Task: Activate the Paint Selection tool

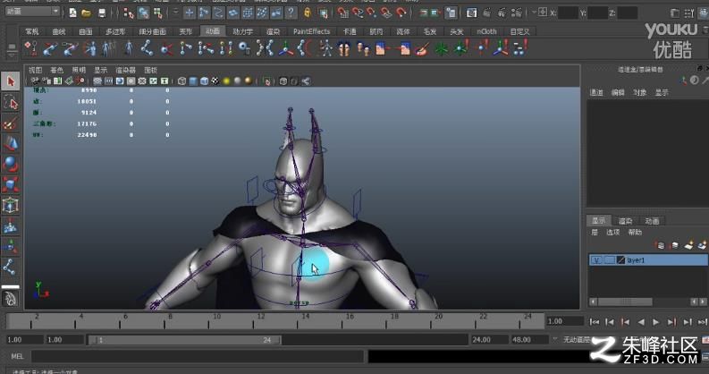Action: tap(11, 123)
